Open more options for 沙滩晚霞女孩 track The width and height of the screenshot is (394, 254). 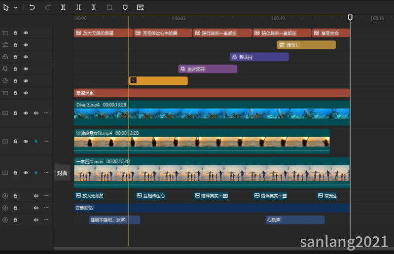coord(46,141)
